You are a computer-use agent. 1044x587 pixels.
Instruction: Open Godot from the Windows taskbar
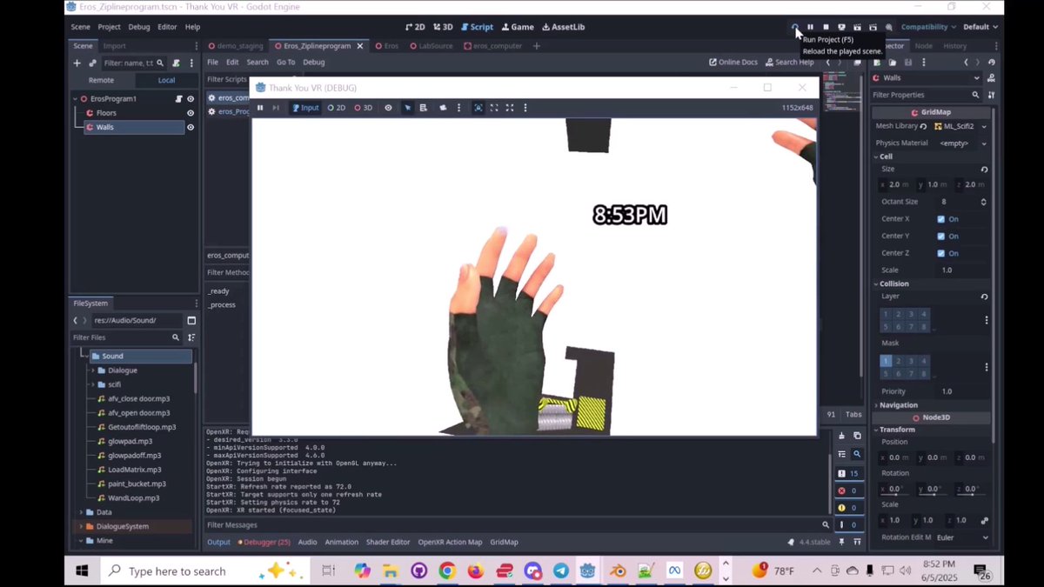click(587, 570)
